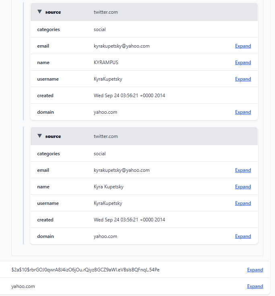Collapse the first twitter.com source section
275x296 pixels.
[39, 12]
